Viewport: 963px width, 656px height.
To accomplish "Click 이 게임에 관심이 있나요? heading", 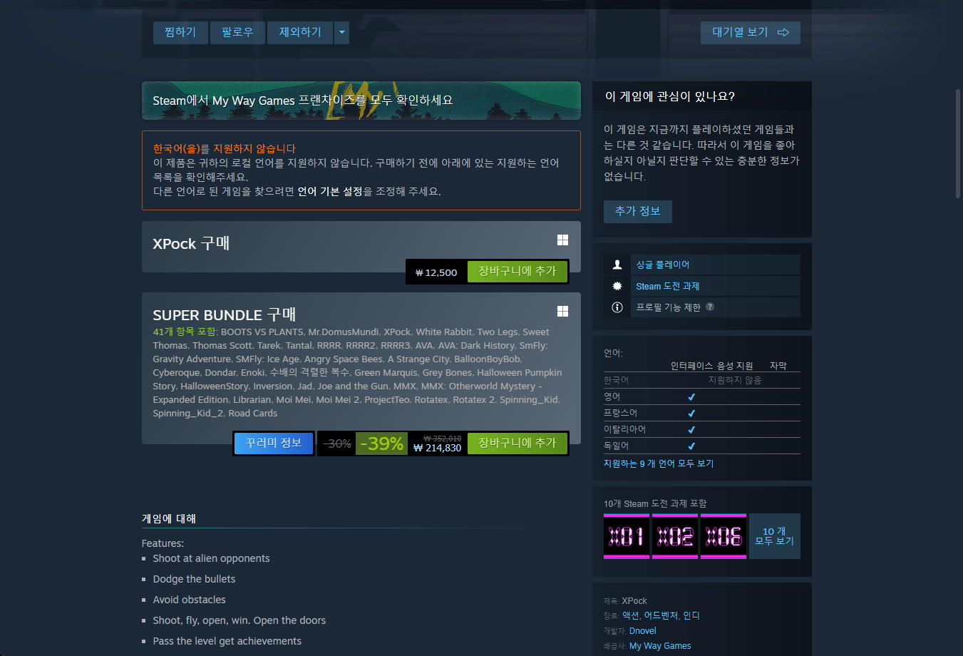I will [670, 96].
